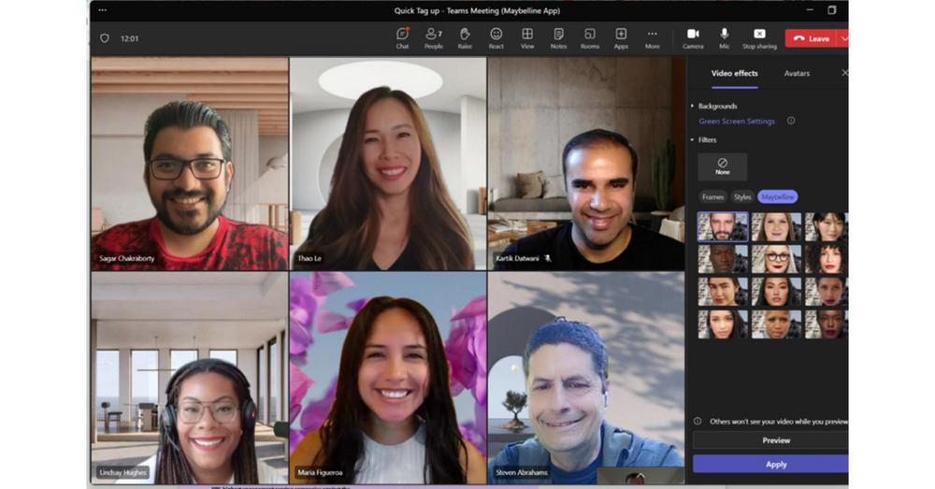Choose the third-row right Maybelline filter thumbnail
The height and width of the screenshot is (489, 935).
point(827,292)
